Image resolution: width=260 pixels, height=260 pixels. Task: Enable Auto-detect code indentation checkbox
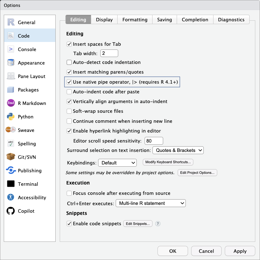(69, 62)
